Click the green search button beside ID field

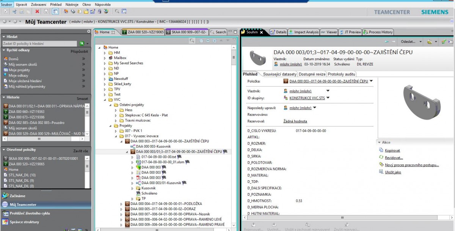tap(82, 44)
